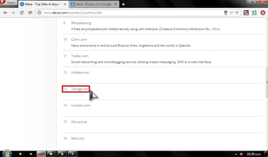Click the taskbar clock 02:39 a.m.
The height and width of the screenshot is (157, 268).
tap(254, 154)
